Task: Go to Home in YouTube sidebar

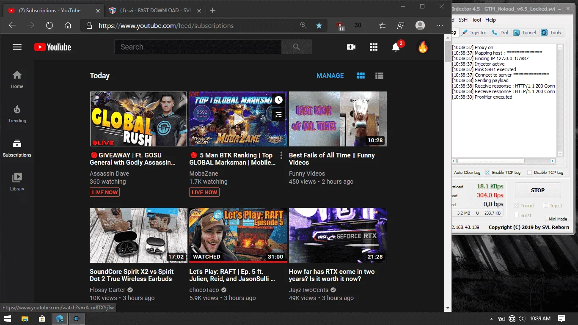Action: point(17,80)
